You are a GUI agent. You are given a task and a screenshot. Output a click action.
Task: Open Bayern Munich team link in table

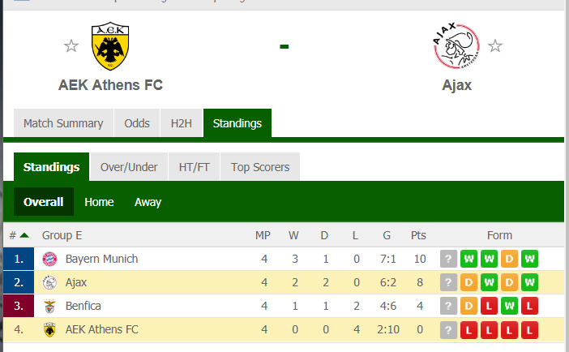click(101, 260)
